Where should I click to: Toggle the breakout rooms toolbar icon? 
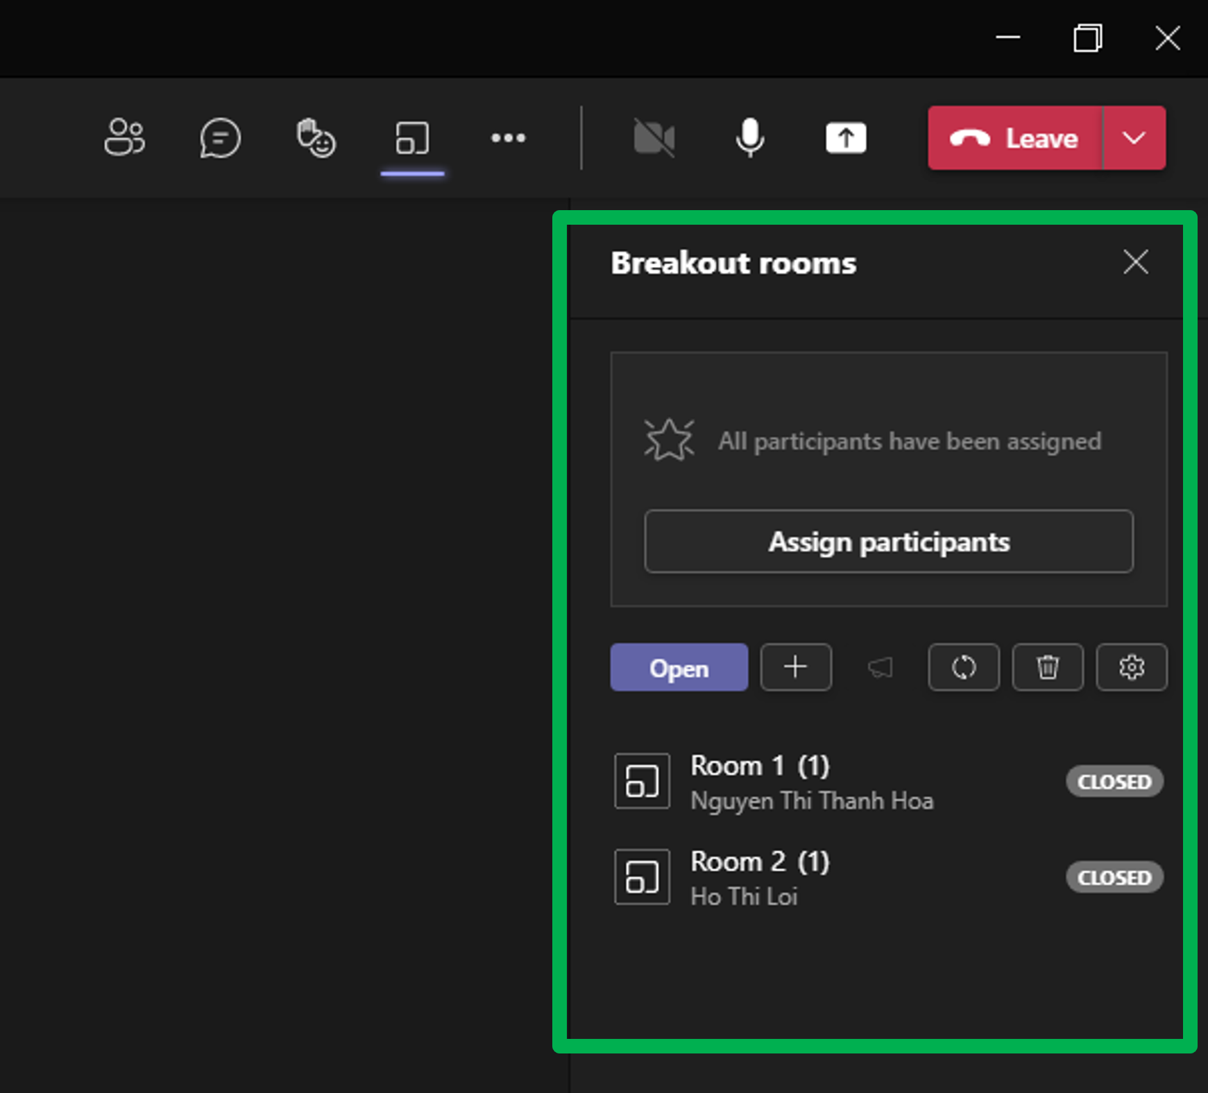pyautogui.click(x=412, y=137)
